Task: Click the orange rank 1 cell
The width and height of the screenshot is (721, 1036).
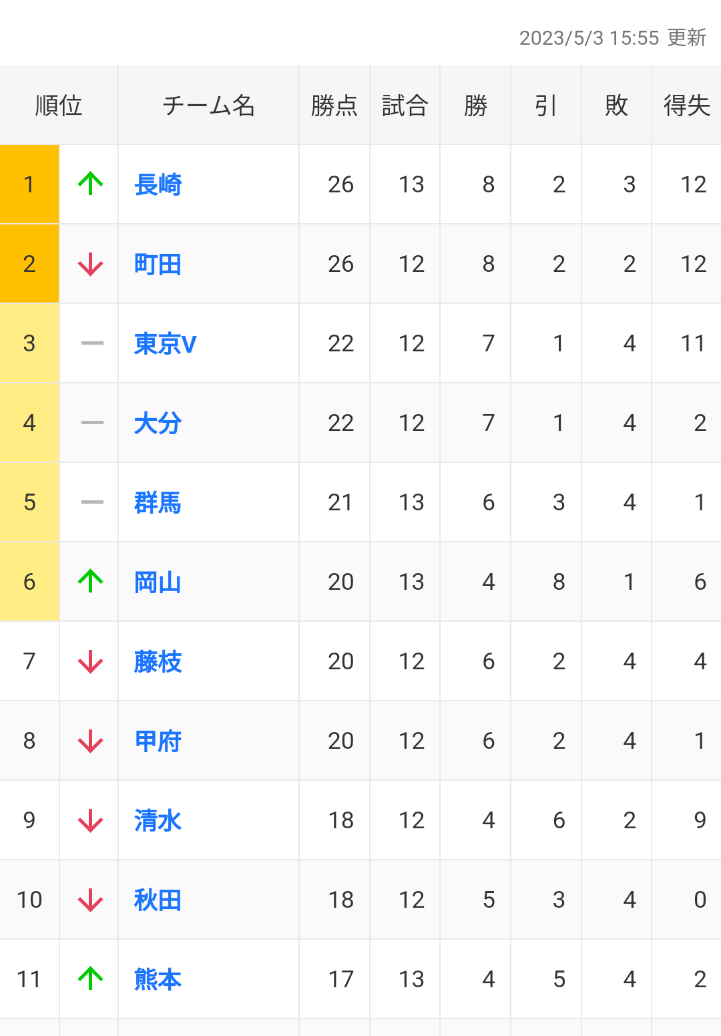Action: pos(29,184)
